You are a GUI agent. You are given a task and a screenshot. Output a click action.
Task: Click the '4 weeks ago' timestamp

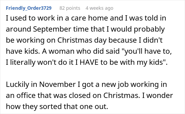tap(99, 8)
